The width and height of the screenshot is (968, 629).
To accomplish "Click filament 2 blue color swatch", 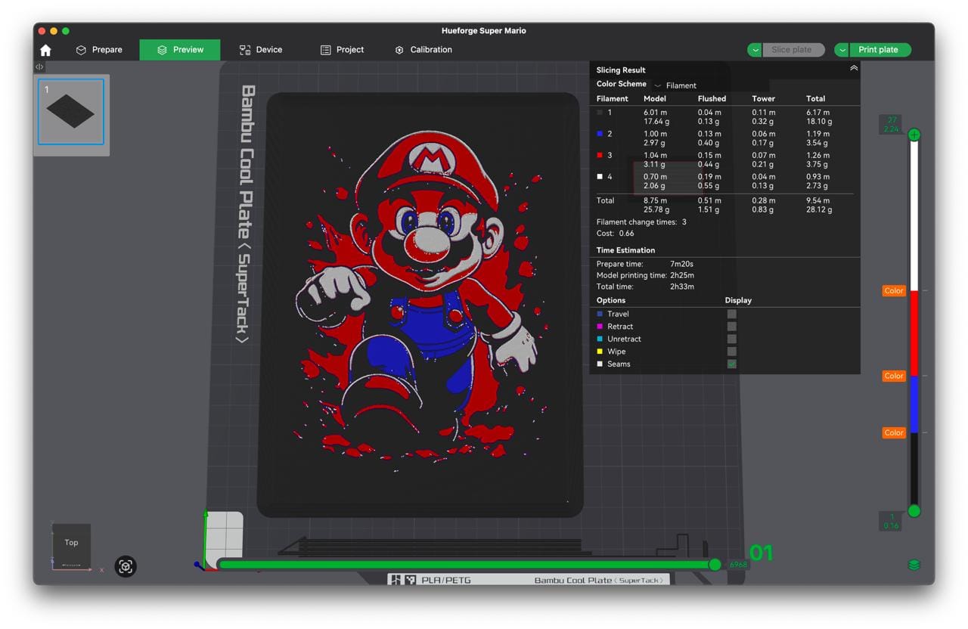I will [x=600, y=134].
